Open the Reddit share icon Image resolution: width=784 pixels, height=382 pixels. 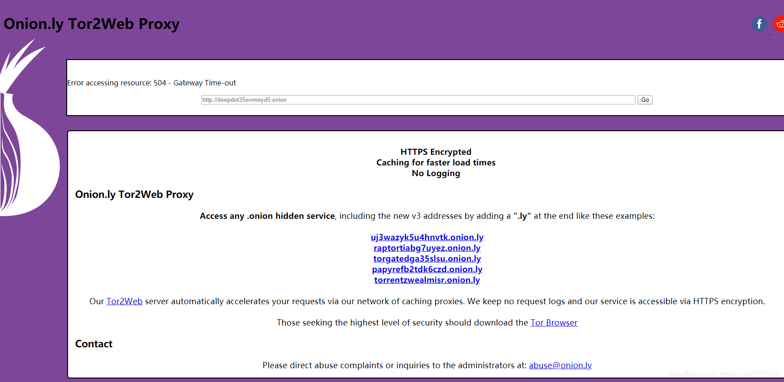779,24
